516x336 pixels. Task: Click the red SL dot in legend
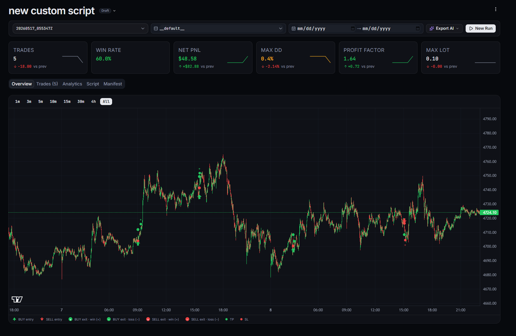[241, 319]
